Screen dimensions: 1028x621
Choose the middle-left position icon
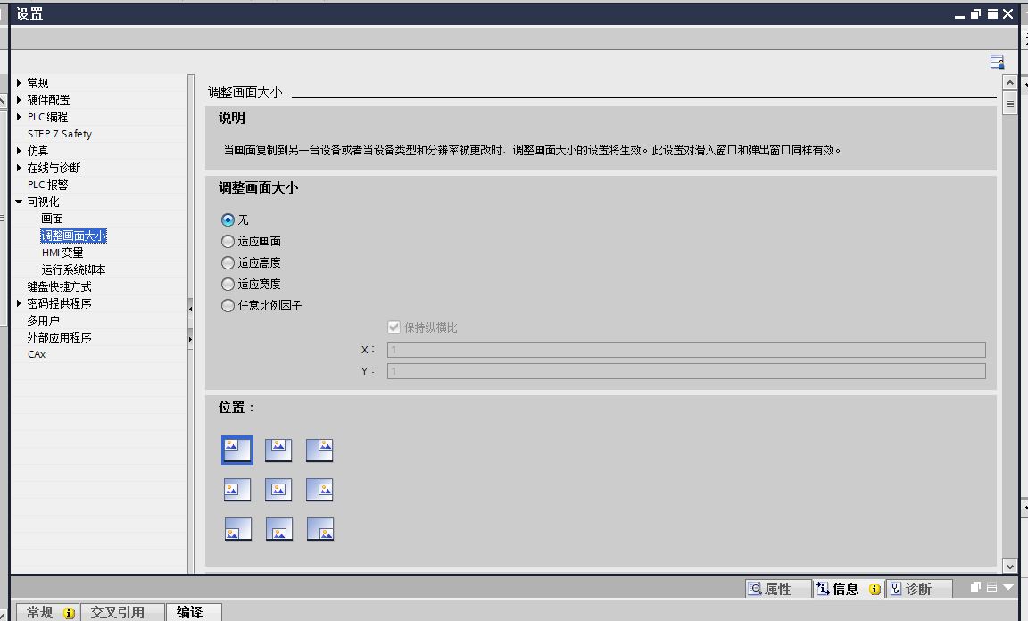pyautogui.click(x=237, y=490)
